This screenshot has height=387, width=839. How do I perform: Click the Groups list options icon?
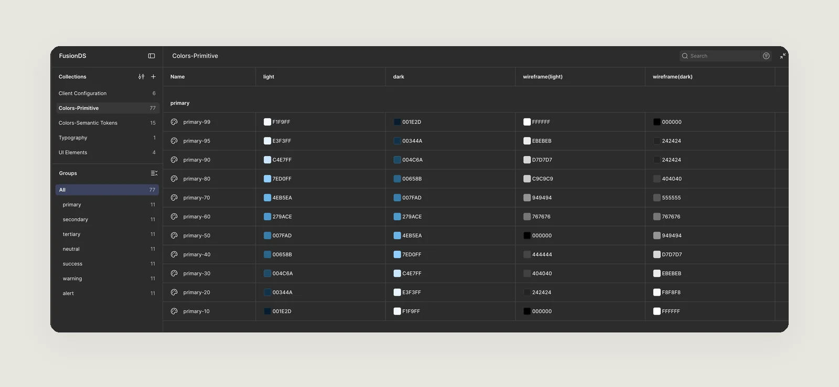(x=154, y=173)
